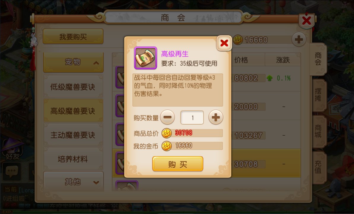Expand the 其他 category
This screenshot has height=214, width=354.
point(73,181)
